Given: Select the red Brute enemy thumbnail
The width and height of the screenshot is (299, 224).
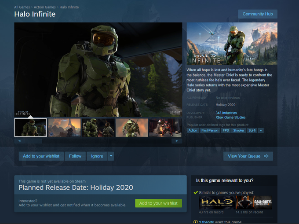Looking at the screenshot, I should pyautogui.click(x=165, y=128).
